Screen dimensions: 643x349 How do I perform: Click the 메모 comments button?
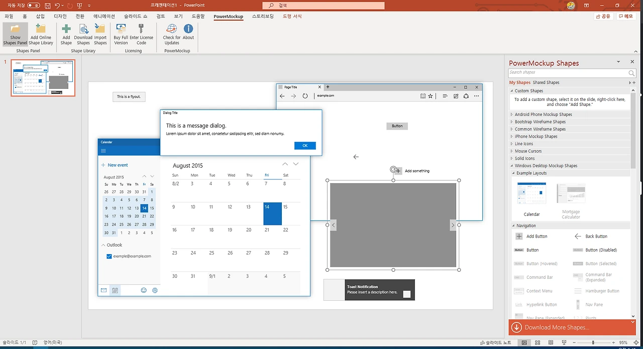(626, 16)
